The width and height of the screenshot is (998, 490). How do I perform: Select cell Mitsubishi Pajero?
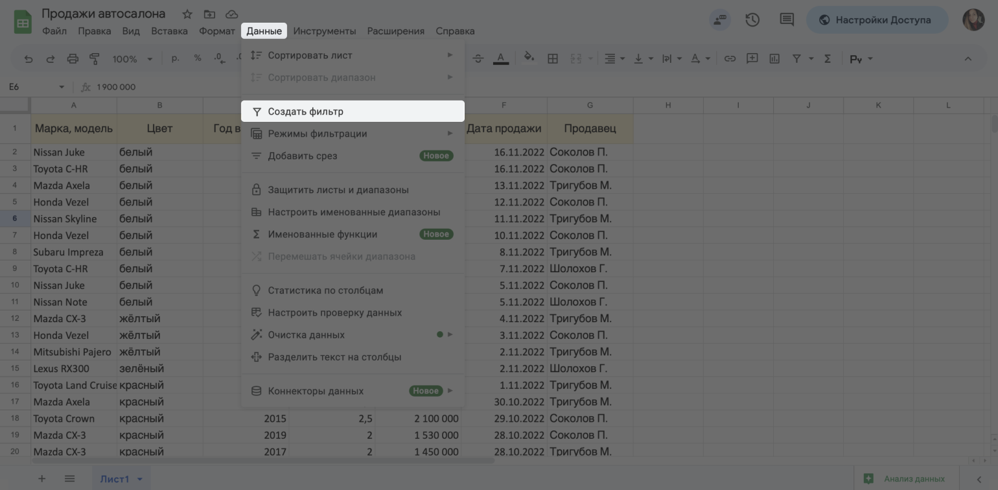[74, 352]
